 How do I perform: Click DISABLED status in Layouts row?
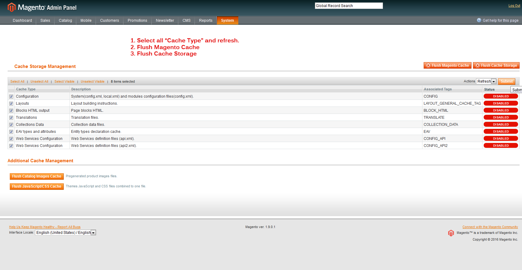coord(501,103)
